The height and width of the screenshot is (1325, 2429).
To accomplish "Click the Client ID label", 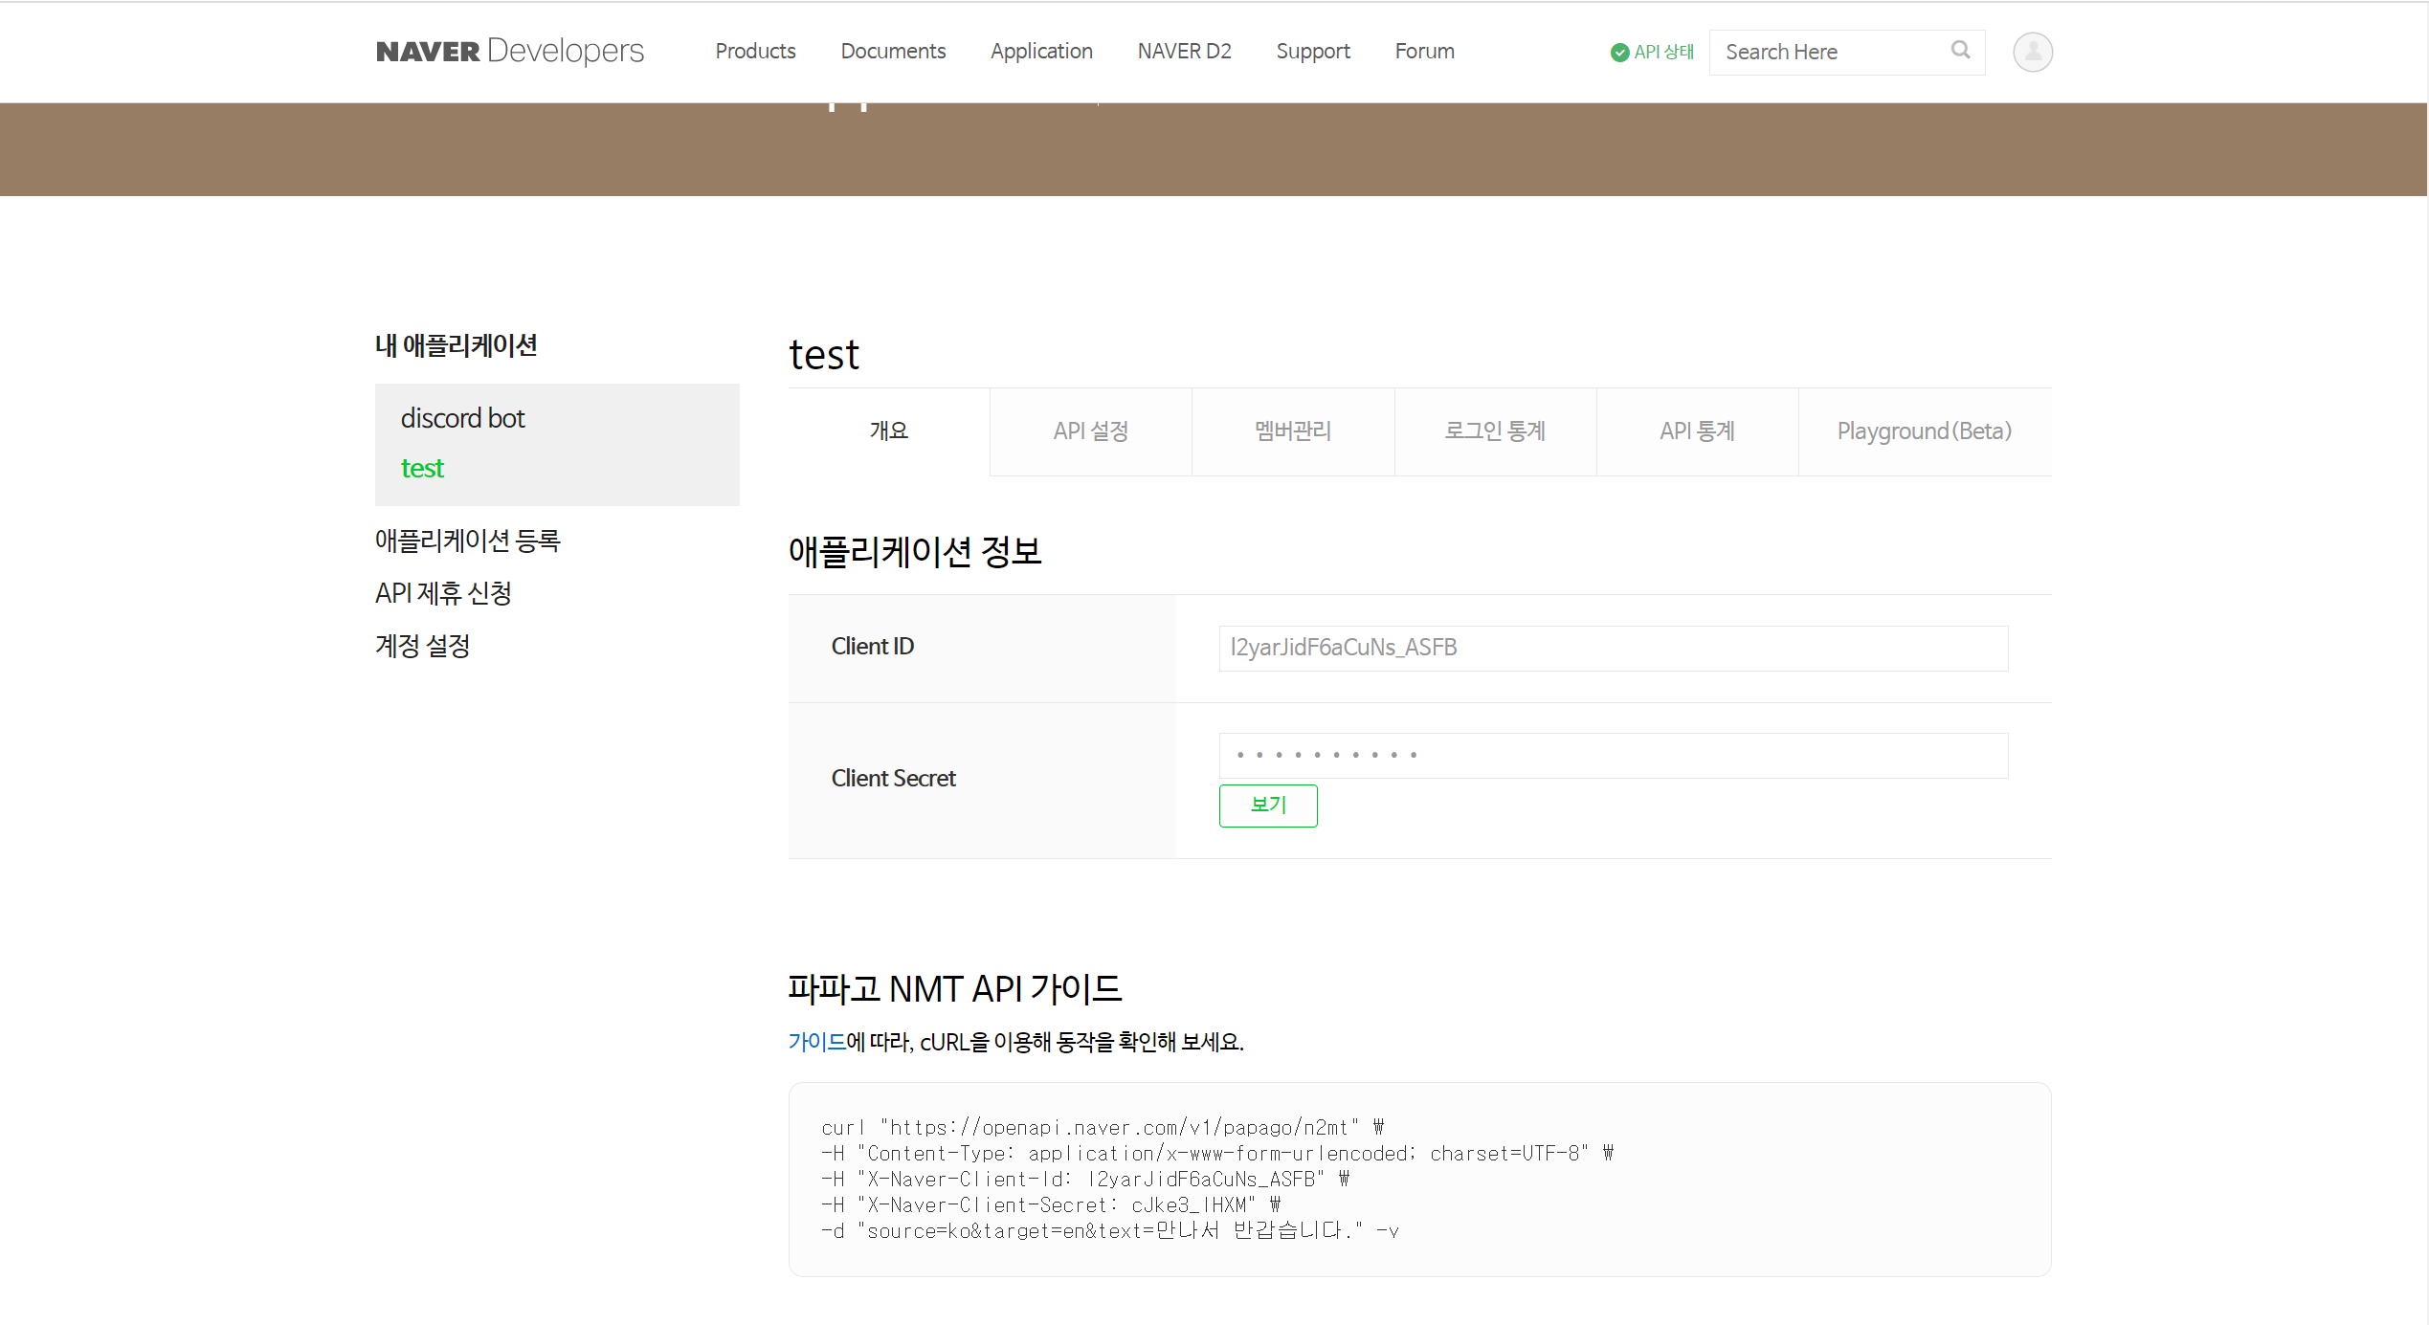I will click(x=872, y=647).
